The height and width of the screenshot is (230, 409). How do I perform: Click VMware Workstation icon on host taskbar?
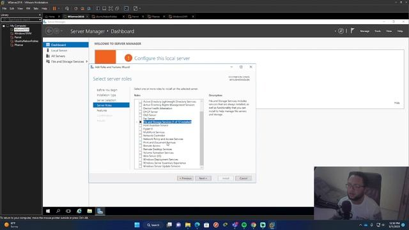click(x=272, y=225)
